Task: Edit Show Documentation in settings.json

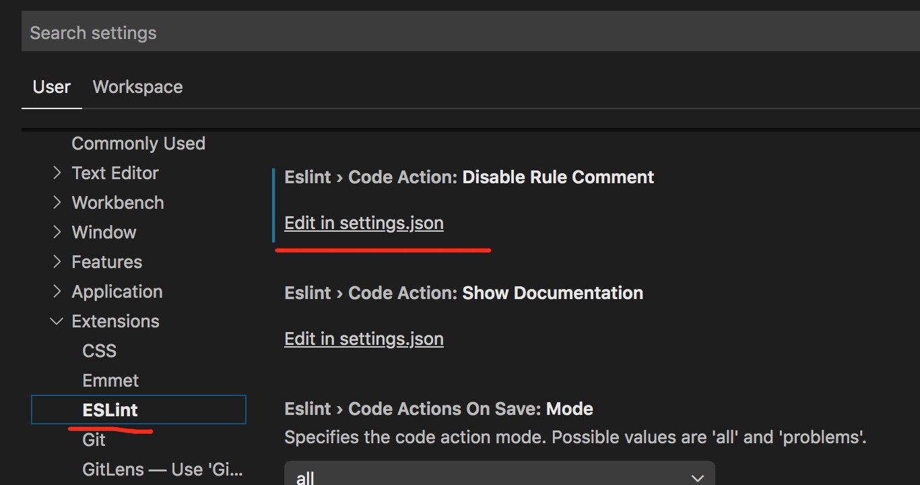Action: (x=364, y=339)
